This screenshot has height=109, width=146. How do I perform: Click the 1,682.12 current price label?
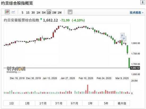[x=135, y=68]
